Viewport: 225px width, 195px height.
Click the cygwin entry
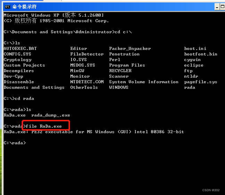192,60
